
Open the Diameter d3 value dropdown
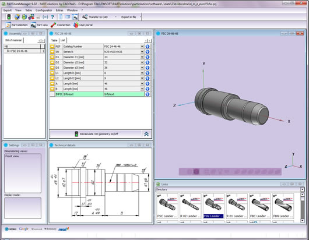point(142,68)
